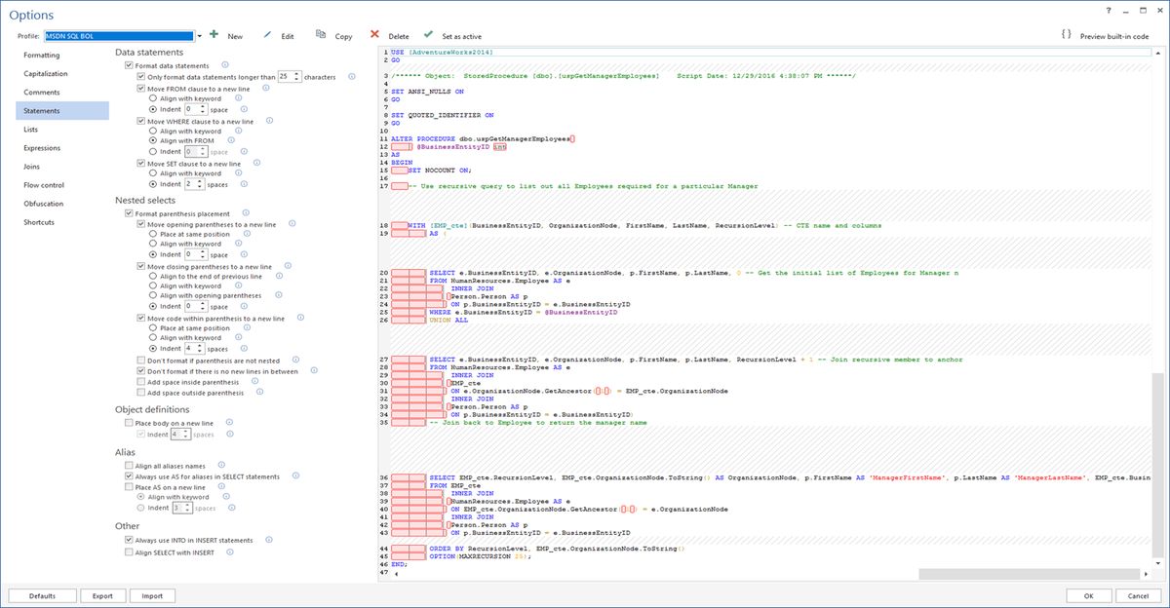The image size is (1170, 608).
Task: Increment SET clause spaces with up arrow
Action: 199,180
